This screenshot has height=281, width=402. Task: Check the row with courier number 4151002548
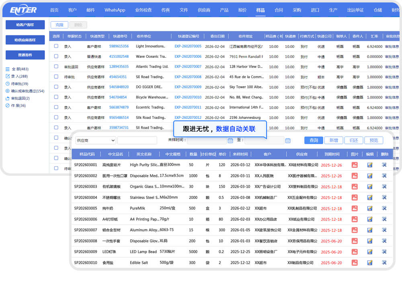click(x=56, y=56)
